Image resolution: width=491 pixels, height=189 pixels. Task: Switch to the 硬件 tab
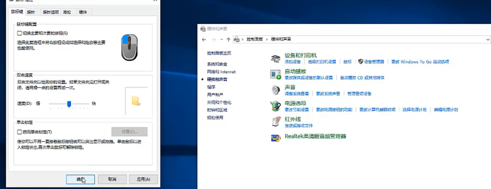[x=83, y=12]
